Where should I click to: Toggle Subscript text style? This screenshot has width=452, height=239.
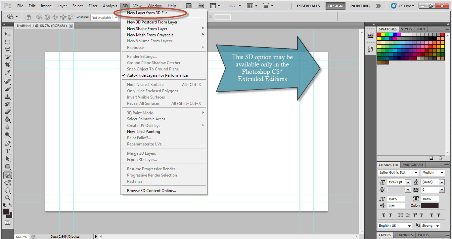tap(422, 215)
